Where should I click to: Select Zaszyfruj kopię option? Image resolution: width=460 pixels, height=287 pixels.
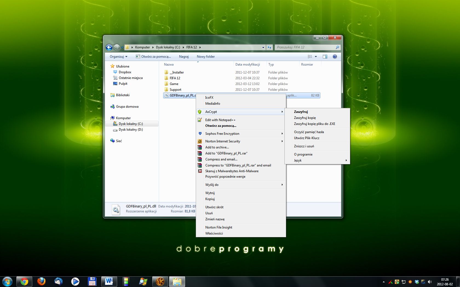[x=317, y=118]
